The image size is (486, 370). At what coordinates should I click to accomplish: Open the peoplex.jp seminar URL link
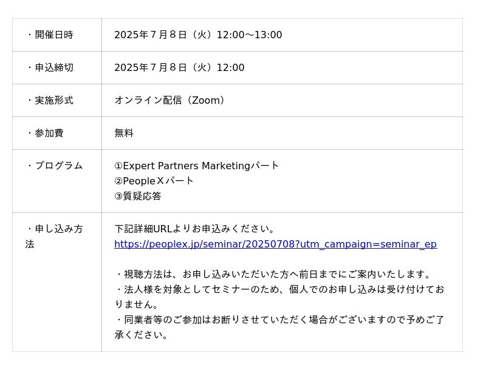tap(275, 244)
